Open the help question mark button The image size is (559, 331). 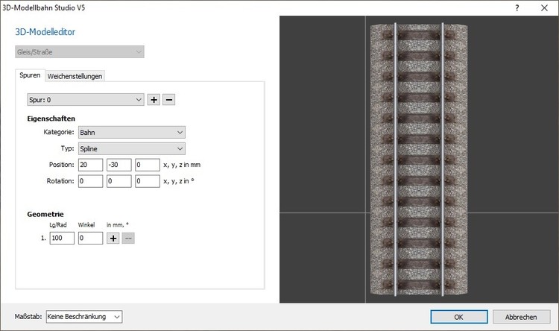click(x=517, y=8)
